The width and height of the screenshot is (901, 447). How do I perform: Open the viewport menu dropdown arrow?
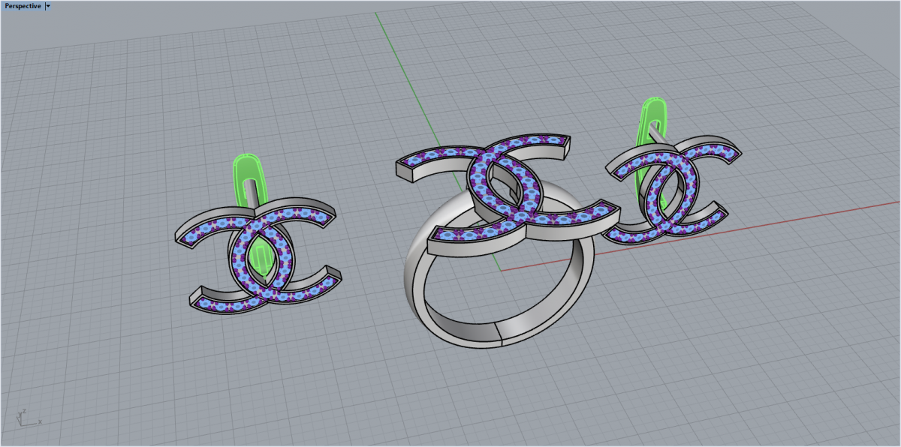point(49,6)
